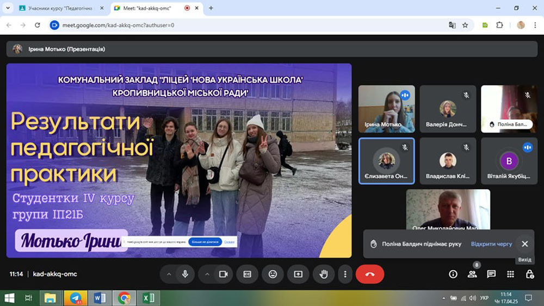Open the emoji reactions panel

(x=273, y=274)
